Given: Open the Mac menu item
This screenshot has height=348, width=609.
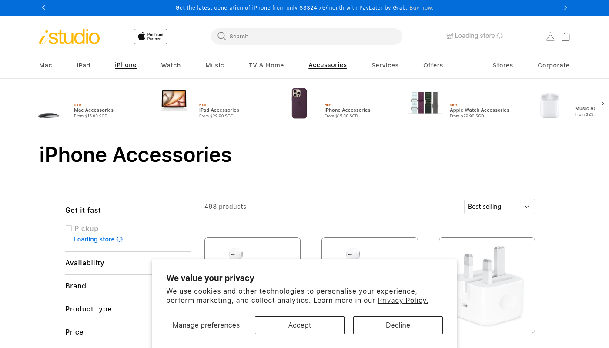Looking at the screenshot, I should click(46, 65).
